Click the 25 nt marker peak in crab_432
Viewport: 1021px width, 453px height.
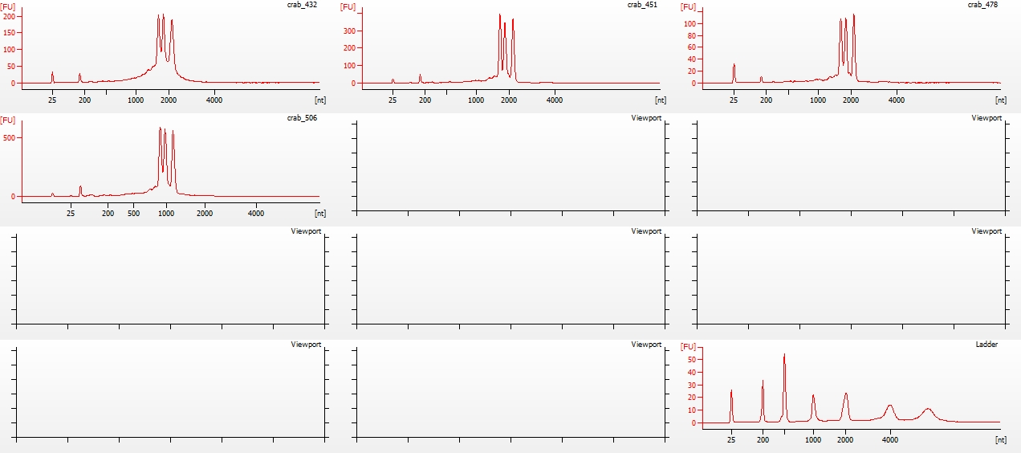pyautogui.click(x=52, y=76)
